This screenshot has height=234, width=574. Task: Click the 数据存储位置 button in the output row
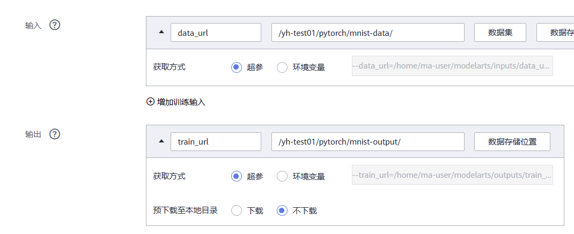tap(512, 141)
